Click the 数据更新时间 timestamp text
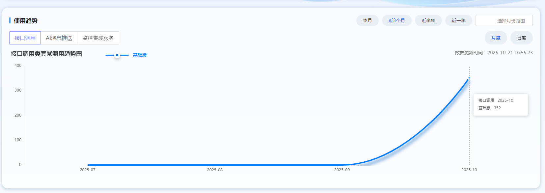The image size is (545, 193). [494, 53]
